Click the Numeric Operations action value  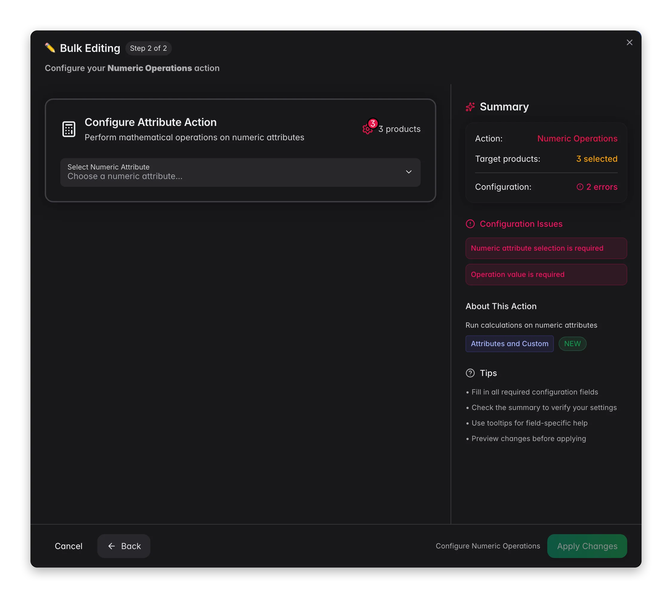point(577,138)
